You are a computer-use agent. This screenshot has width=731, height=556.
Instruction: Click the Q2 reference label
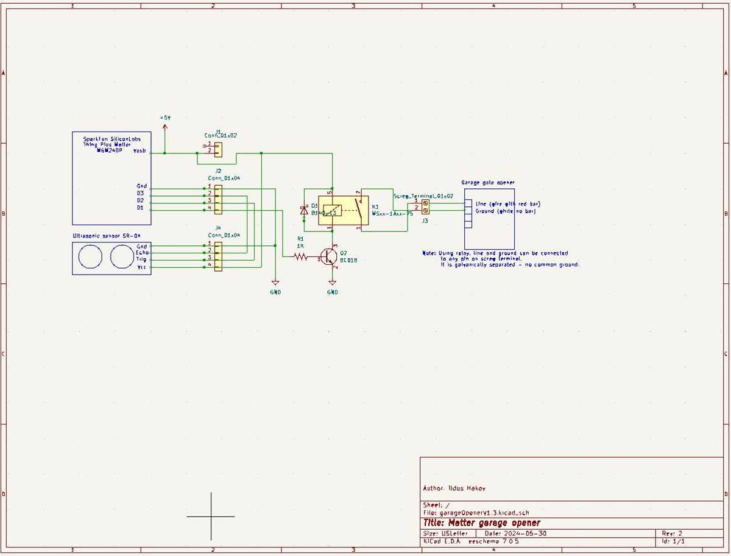(x=344, y=253)
